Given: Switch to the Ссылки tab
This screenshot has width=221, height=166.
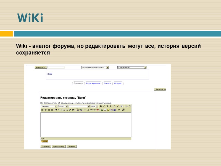Looking at the screenshot, I should tap(107, 84).
